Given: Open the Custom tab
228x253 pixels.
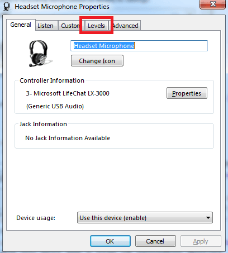Looking at the screenshot, I should tap(70, 26).
